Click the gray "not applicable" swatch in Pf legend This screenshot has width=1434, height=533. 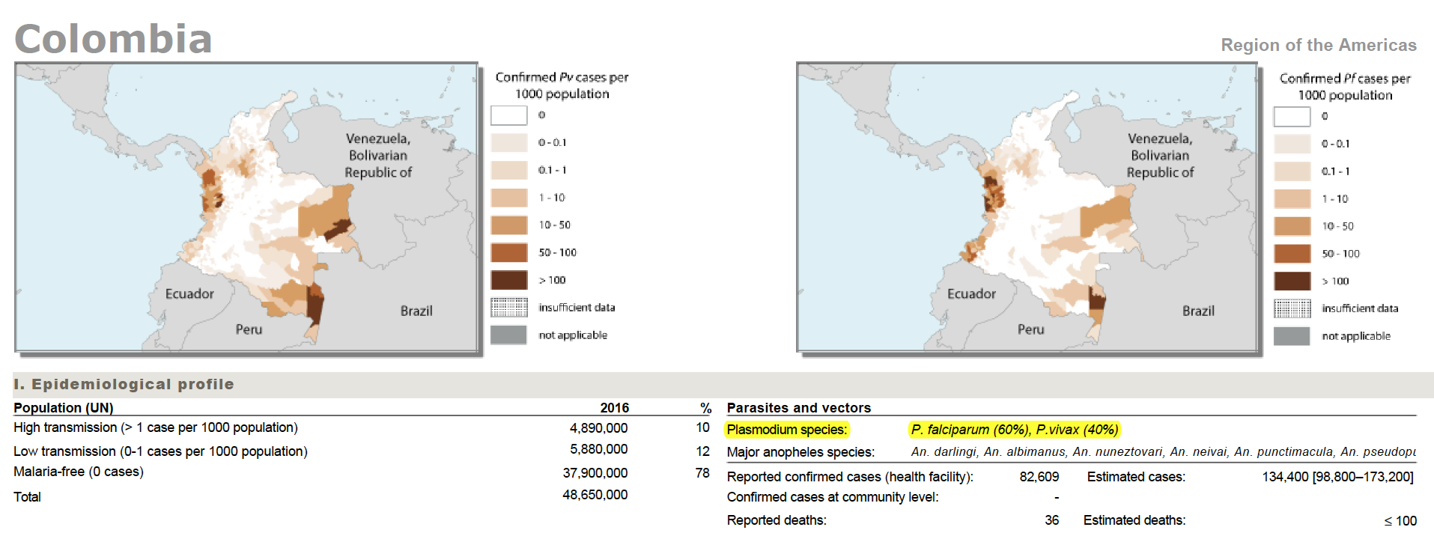[1292, 336]
